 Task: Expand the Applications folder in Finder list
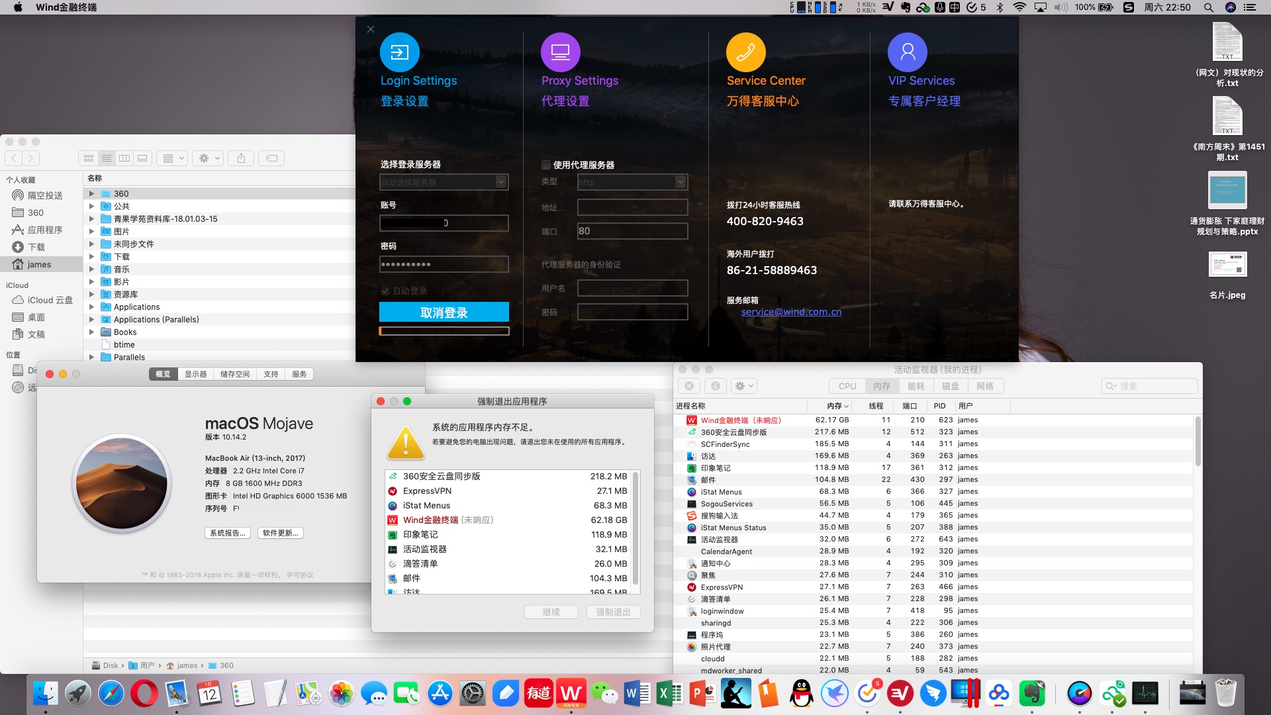92,307
